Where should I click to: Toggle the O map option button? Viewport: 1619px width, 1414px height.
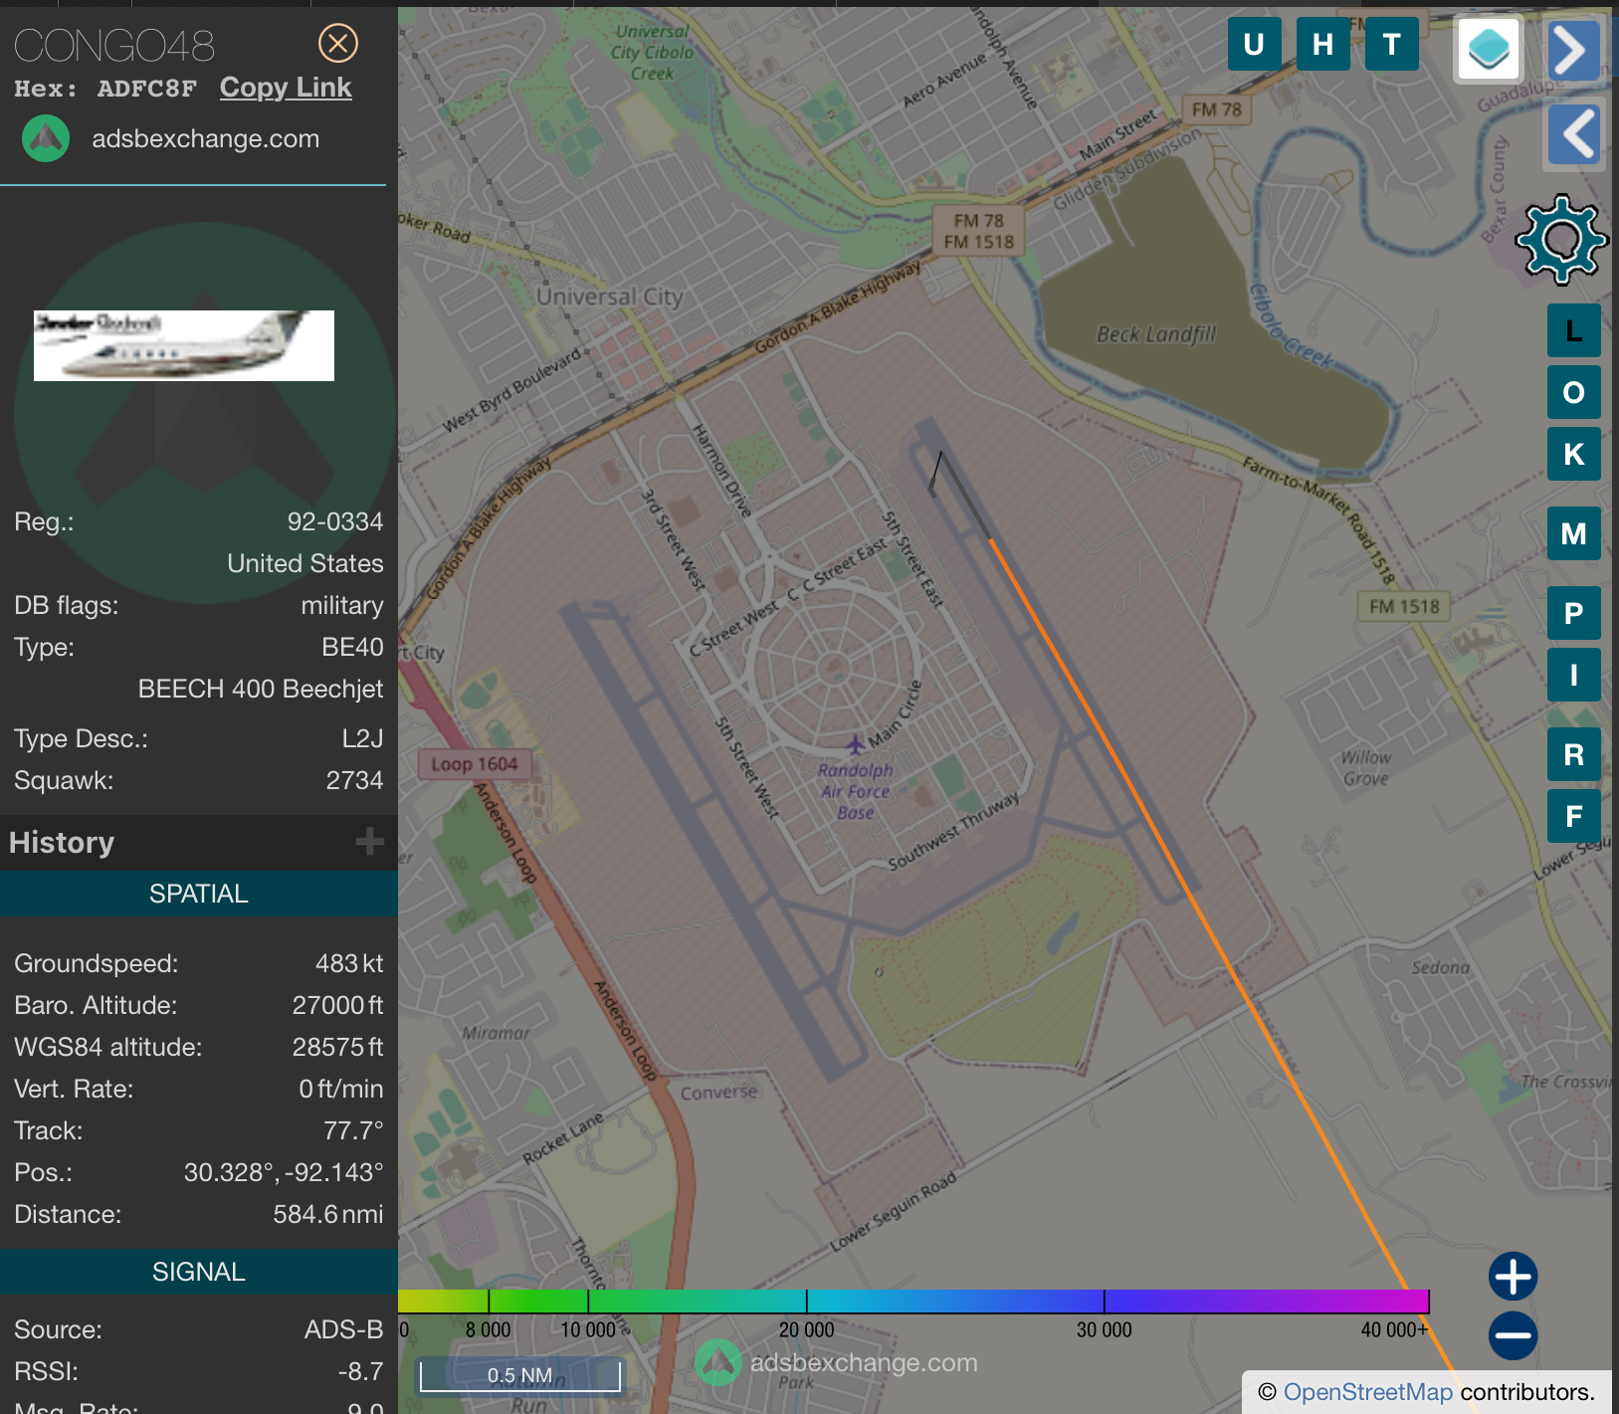[x=1574, y=392]
